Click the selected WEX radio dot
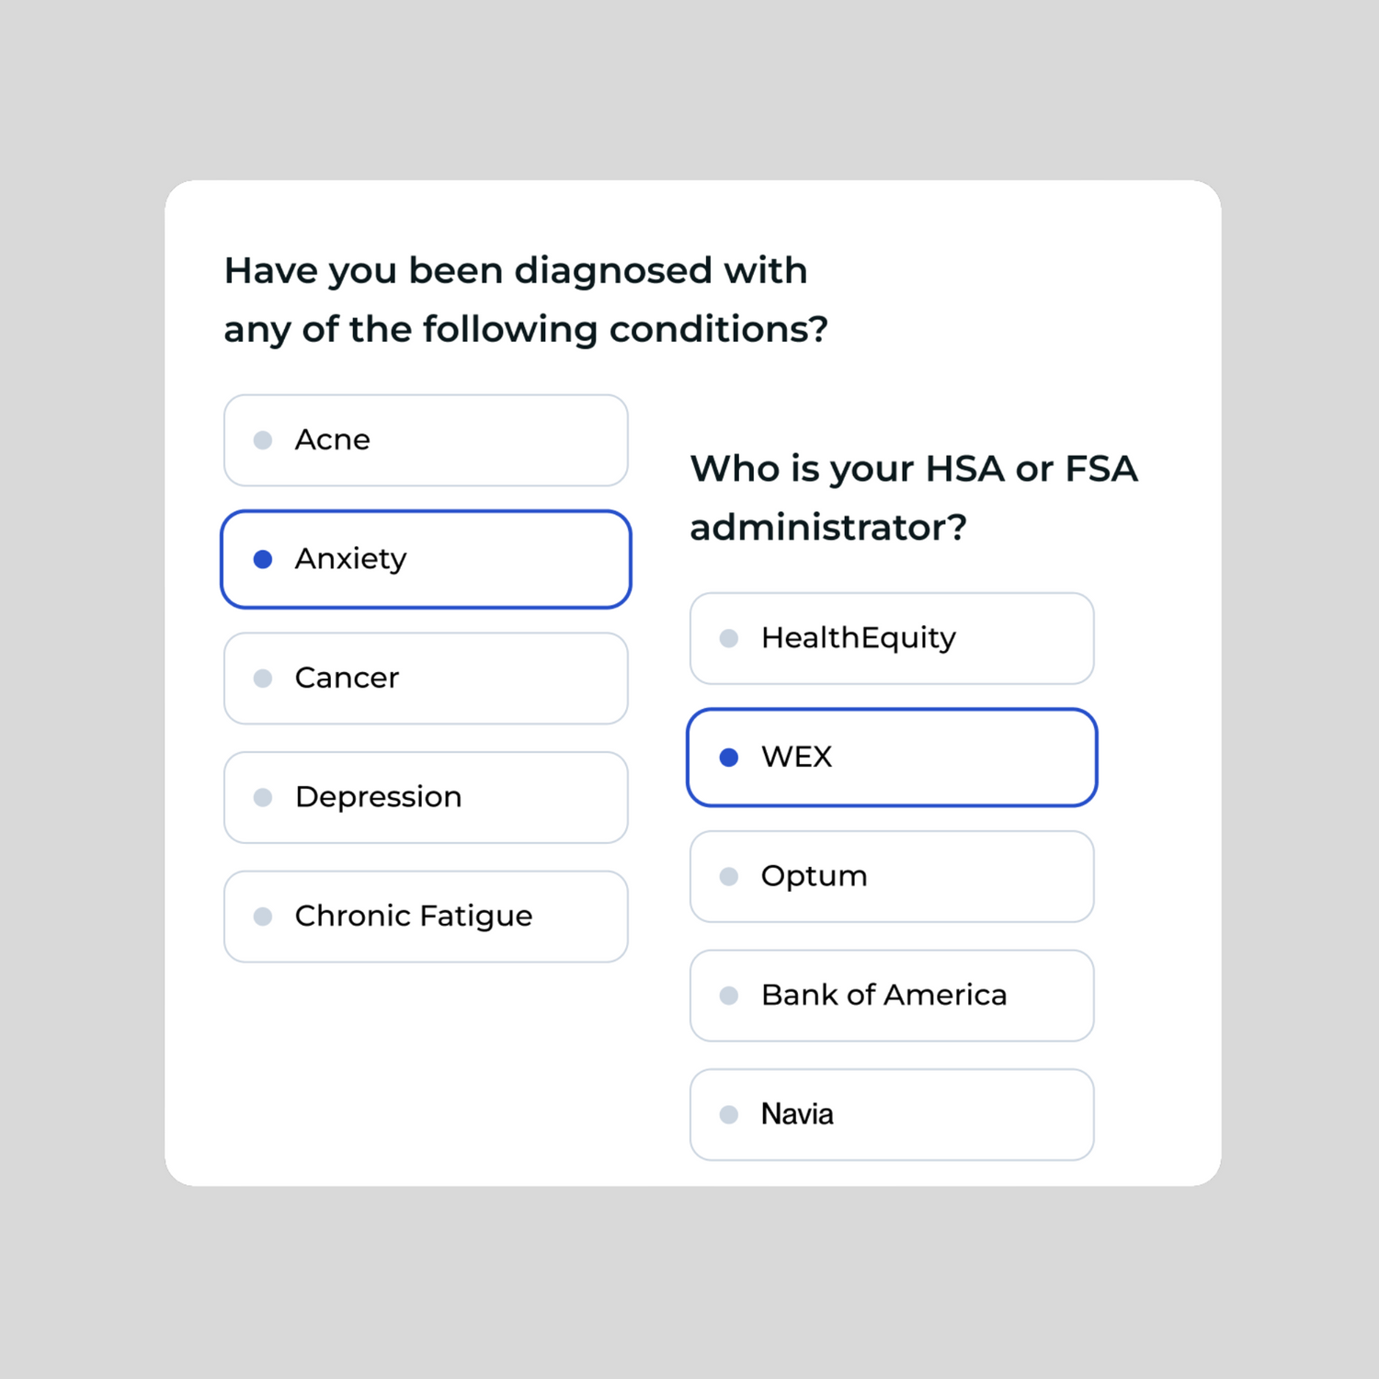Viewport: 1379px width, 1379px height. 729,758
